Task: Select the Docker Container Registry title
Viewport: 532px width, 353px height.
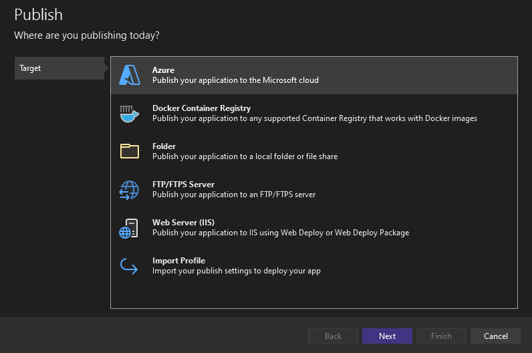Action: click(x=201, y=108)
